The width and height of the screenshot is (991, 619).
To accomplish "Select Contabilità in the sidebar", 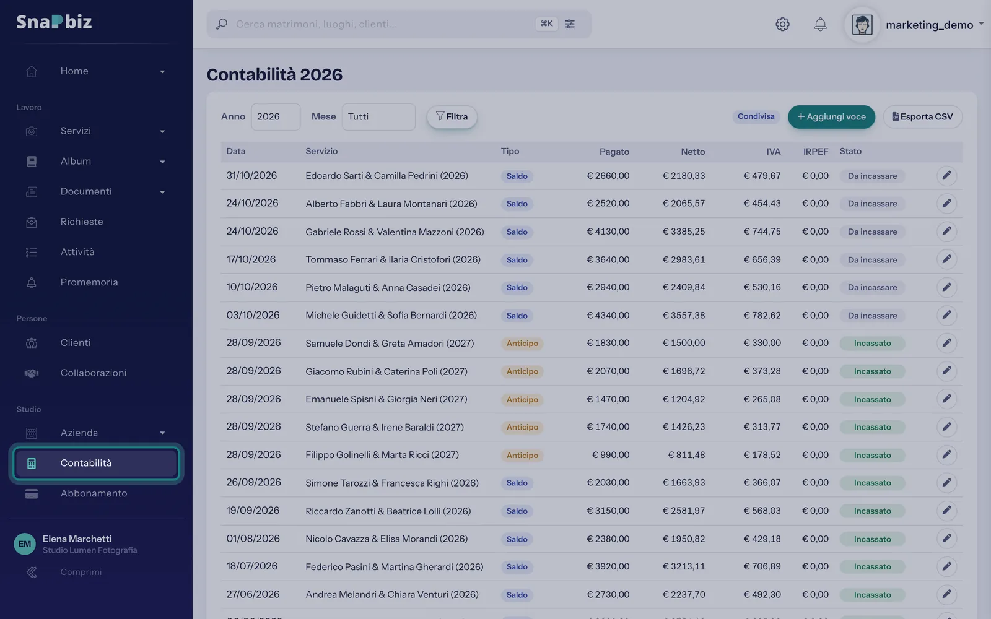I will click(96, 463).
